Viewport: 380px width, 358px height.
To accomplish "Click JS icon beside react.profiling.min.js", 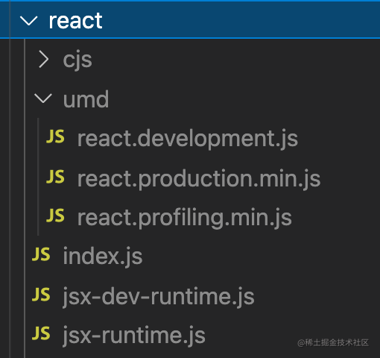I will click(x=55, y=216).
